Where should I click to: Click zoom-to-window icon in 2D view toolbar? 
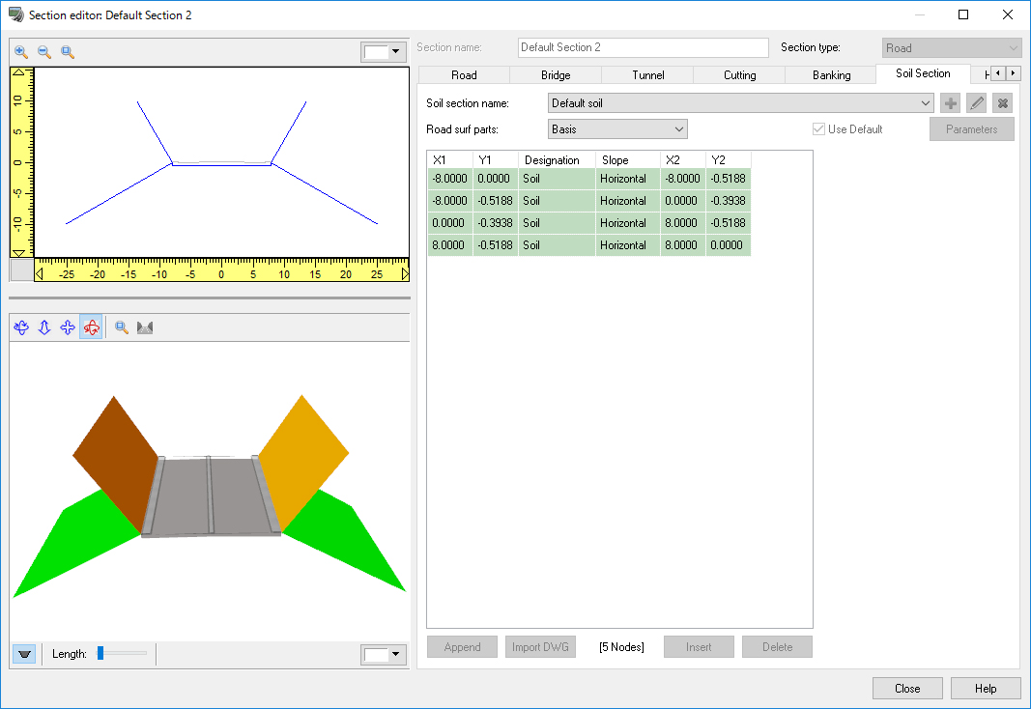coord(68,52)
